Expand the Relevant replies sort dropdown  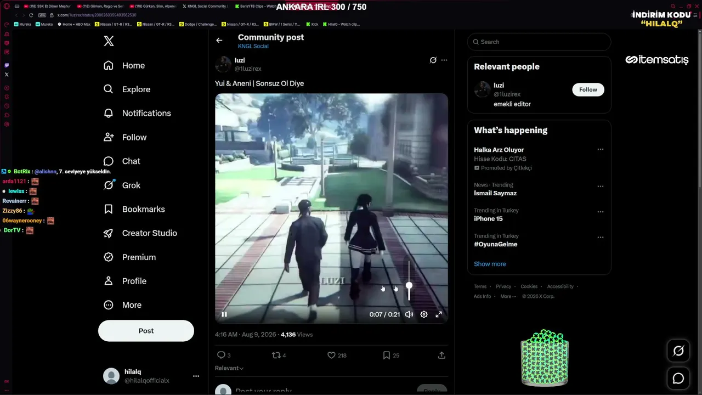click(229, 368)
